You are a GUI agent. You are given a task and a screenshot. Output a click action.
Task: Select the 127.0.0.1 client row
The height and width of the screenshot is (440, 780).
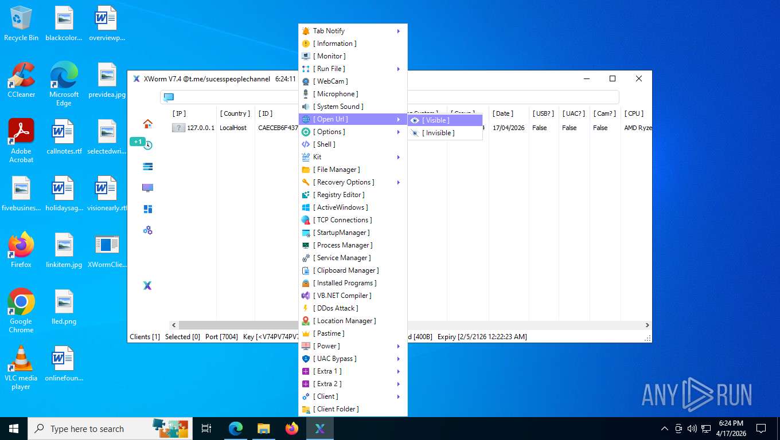click(411, 128)
